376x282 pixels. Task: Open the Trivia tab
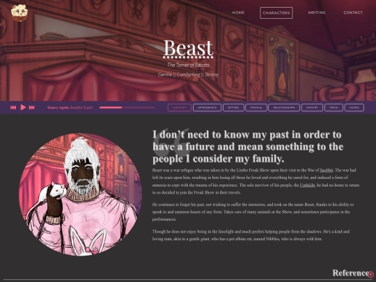pyautogui.click(x=334, y=107)
